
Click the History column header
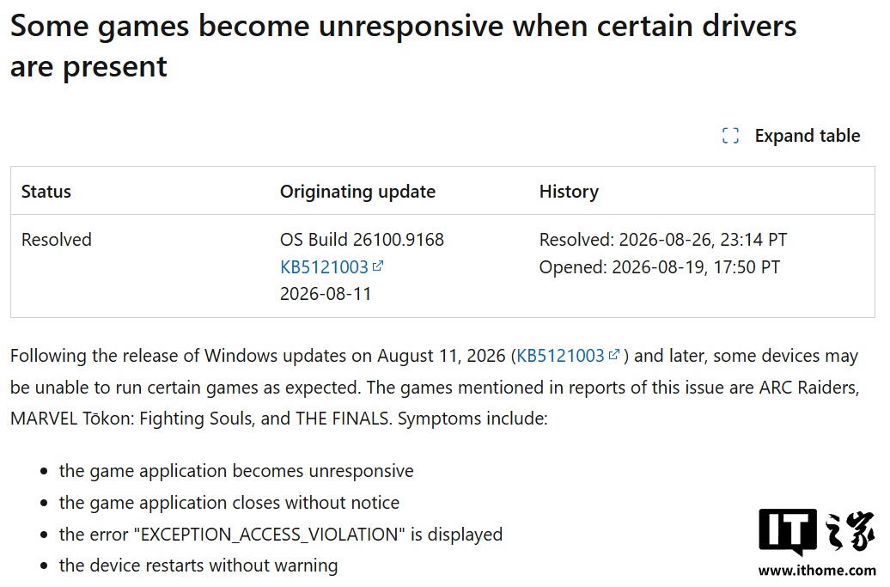pyautogui.click(x=569, y=192)
